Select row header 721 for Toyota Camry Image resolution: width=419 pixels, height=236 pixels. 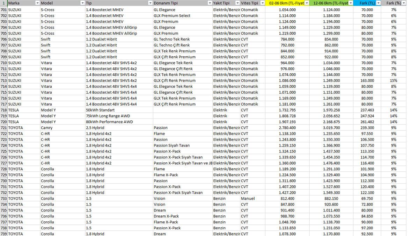4,128
